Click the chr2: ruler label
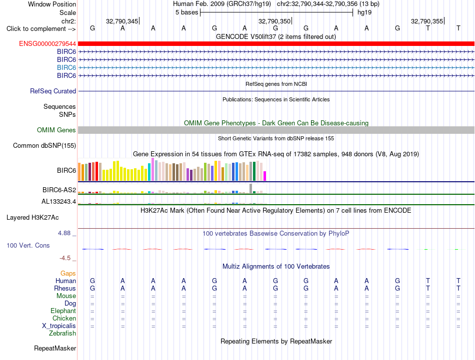The height and width of the screenshot is (360, 475). click(x=68, y=21)
